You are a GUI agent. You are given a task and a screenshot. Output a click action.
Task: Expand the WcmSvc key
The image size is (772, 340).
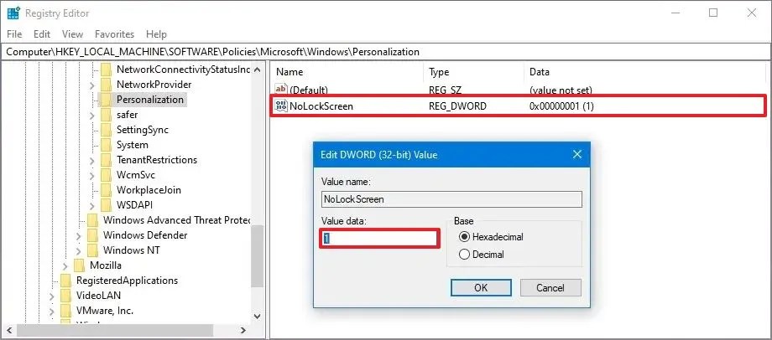pyautogui.click(x=92, y=175)
